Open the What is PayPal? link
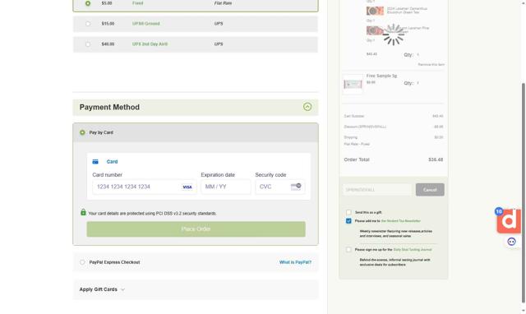The image size is (526, 314). (x=295, y=262)
